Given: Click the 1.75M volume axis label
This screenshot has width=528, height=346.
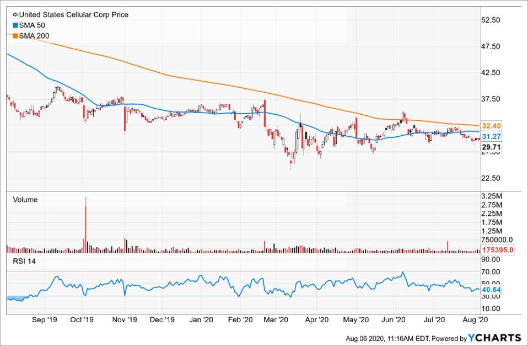Looking at the screenshot, I should point(492,222).
